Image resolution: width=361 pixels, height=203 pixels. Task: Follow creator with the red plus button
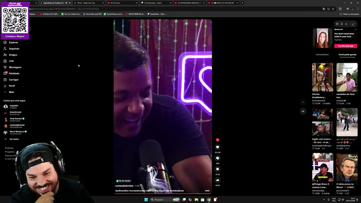pyautogui.click(x=217, y=140)
